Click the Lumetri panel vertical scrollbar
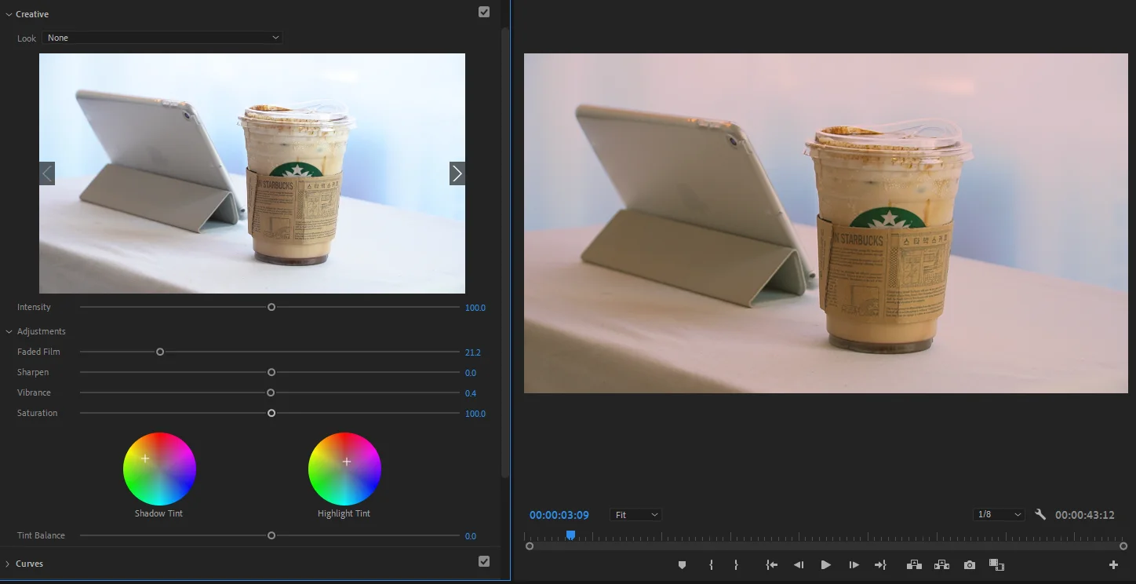1136x584 pixels. (x=505, y=251)
